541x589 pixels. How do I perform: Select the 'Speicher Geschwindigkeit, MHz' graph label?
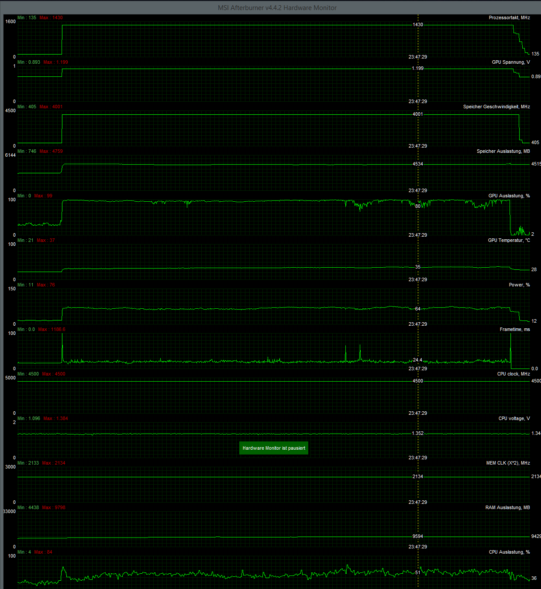[496, 107]
